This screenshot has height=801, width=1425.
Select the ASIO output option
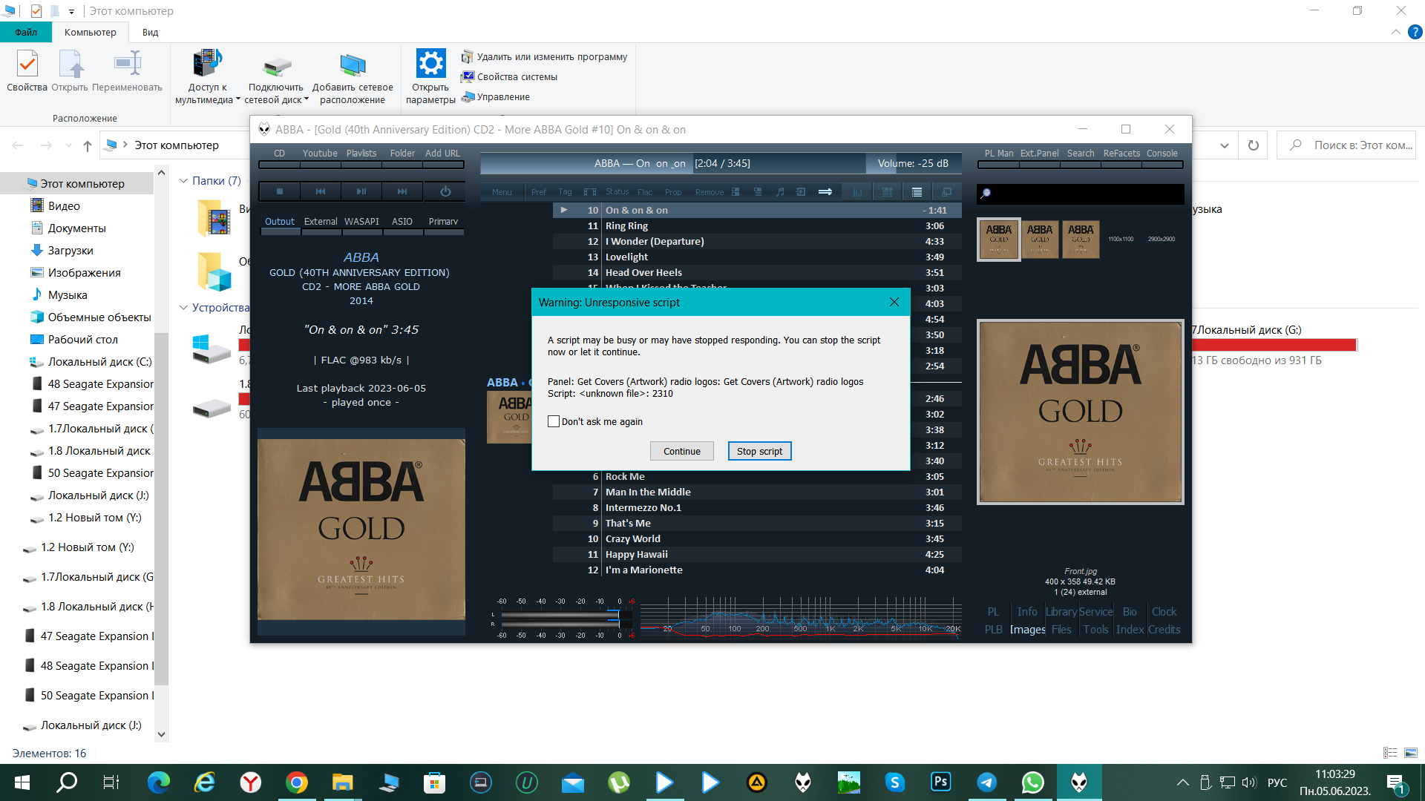coord(402,222)
